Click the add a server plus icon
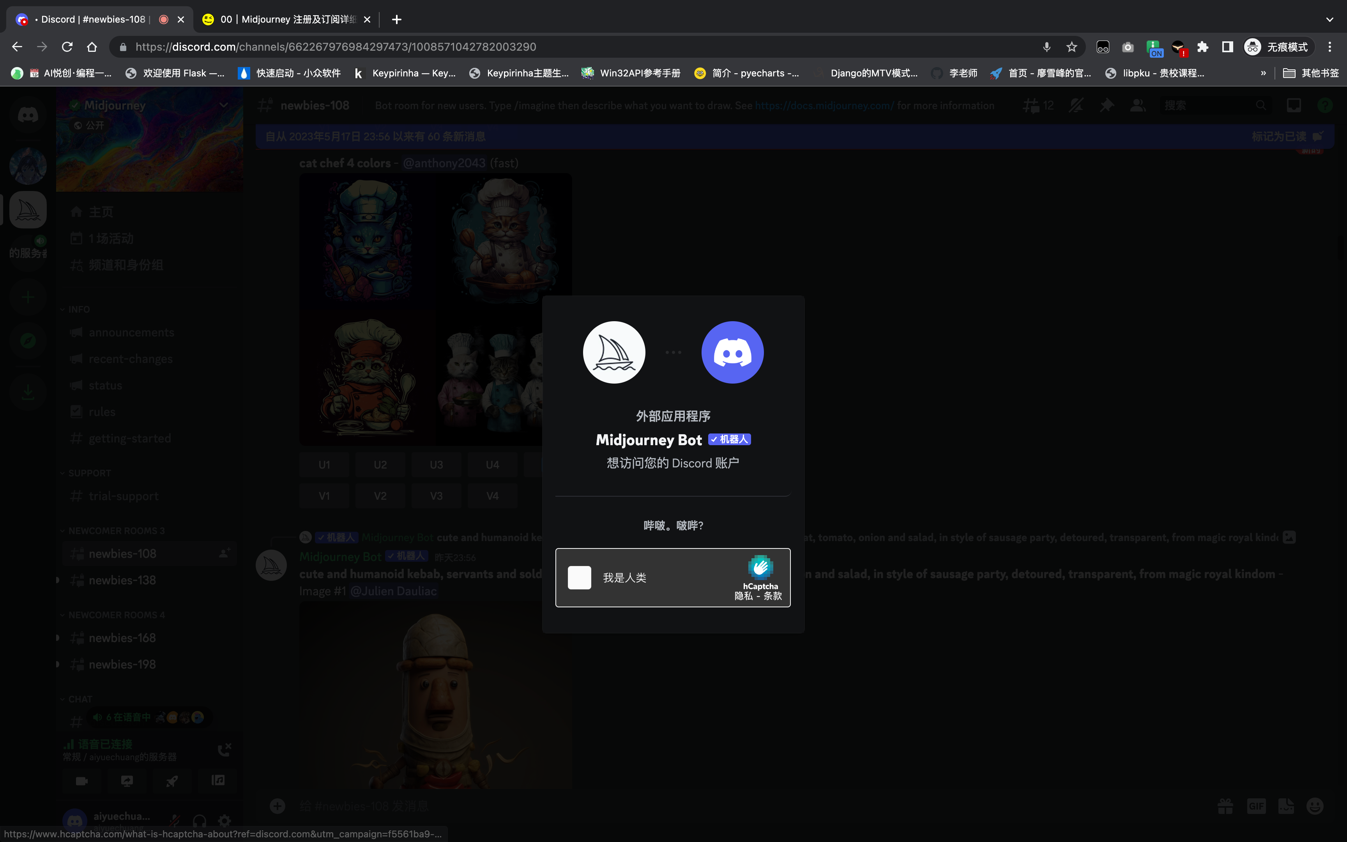The image size is (1347, 842). click(x=28, y=297)
